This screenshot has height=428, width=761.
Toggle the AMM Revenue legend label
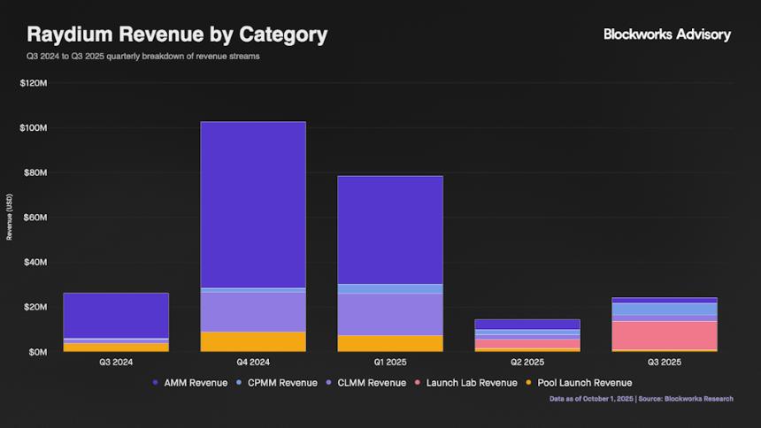(x=196, y=383)
